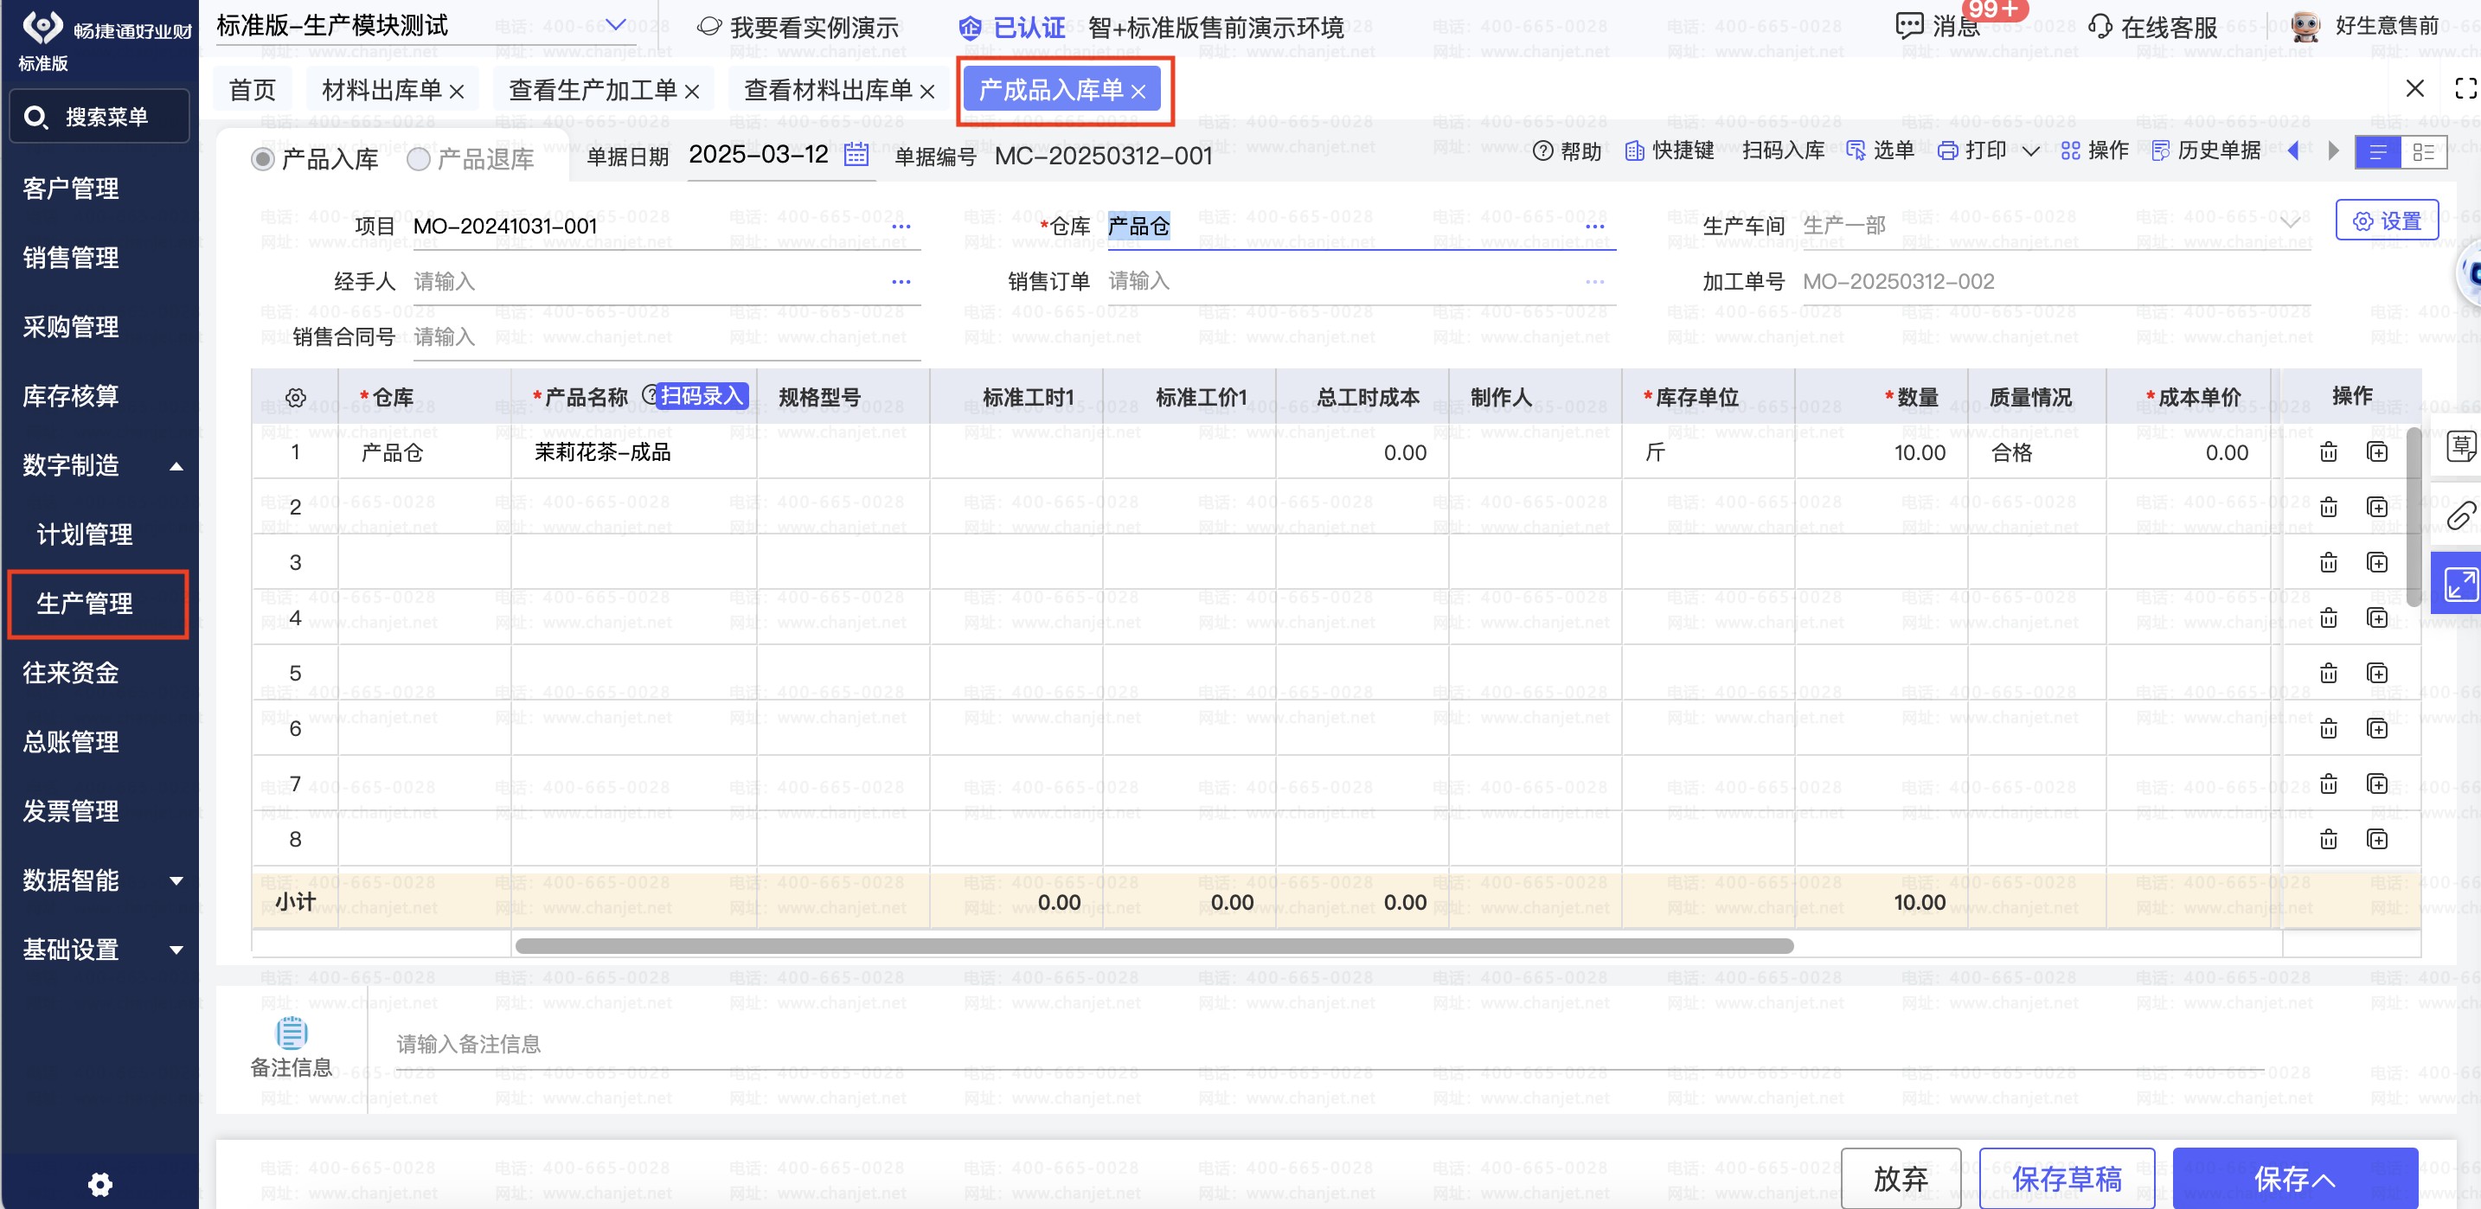Viewport: 2481px width, 1209px height.
Task: Switch to the 查看材料出库单 tab
Action: (x=827, y=90)
